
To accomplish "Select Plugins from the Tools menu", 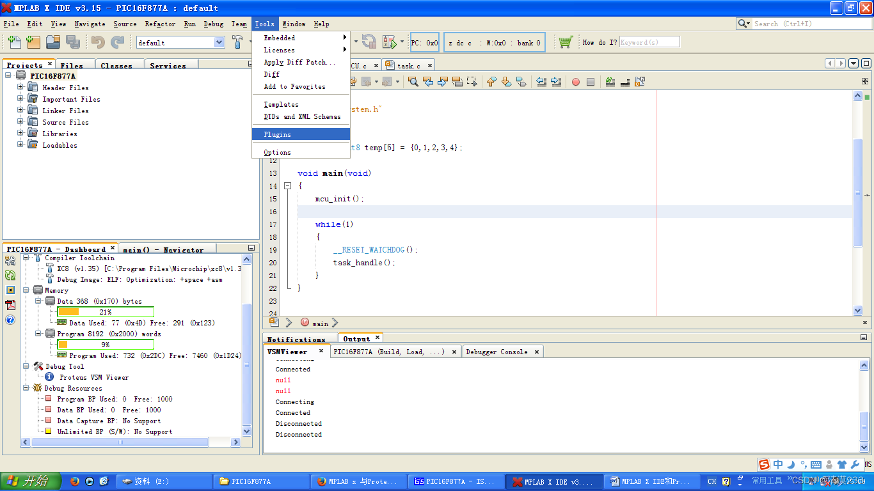I will click(301, 134).
